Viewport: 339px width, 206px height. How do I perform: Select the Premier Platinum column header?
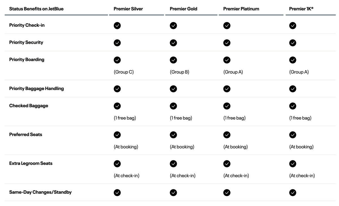tap(241, 9)
